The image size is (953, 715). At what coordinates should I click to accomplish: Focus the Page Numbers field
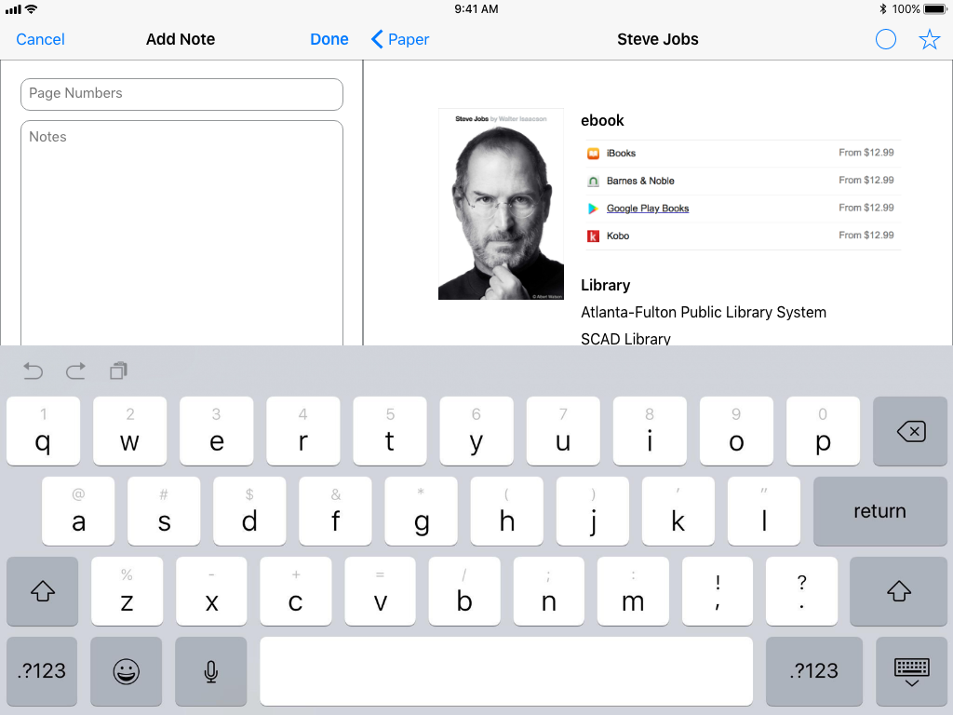181,94
